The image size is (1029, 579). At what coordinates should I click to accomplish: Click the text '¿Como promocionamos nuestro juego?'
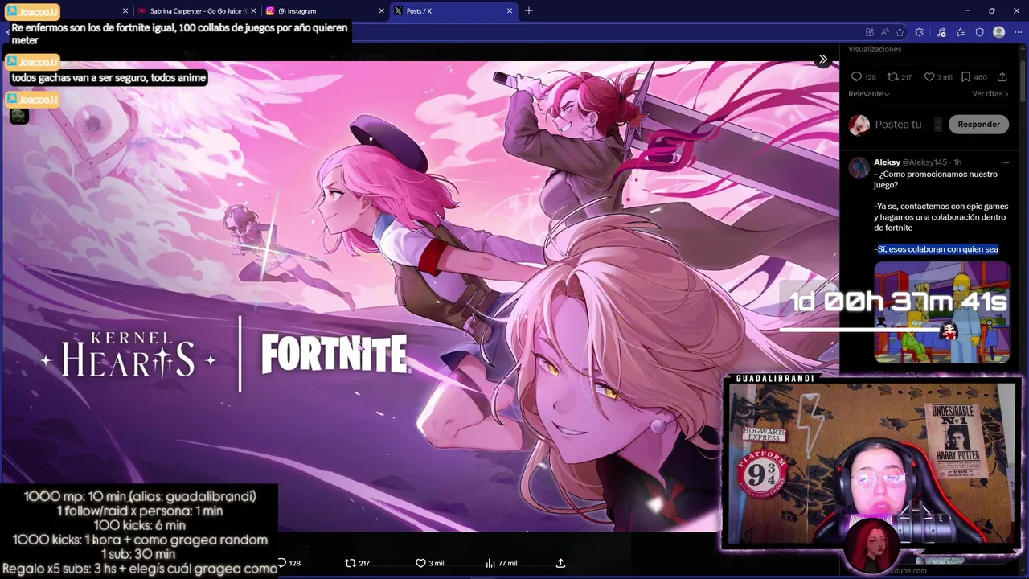(x=936, y=179)
